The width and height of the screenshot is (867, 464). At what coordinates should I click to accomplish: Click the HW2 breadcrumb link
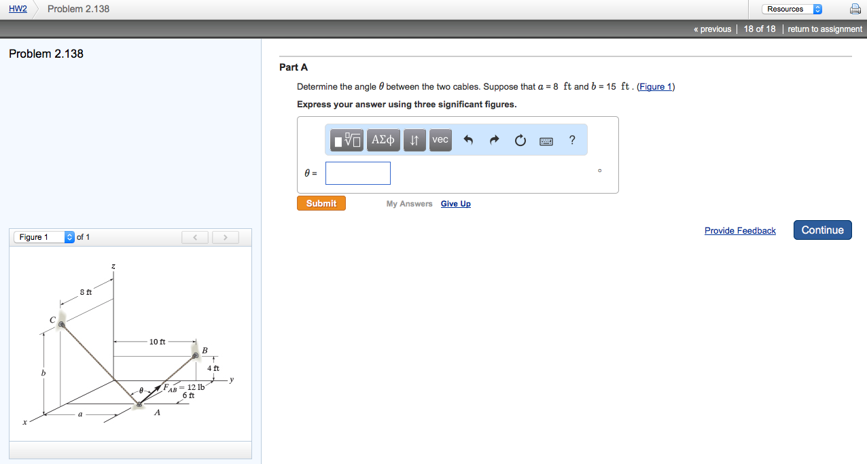[18, 9]
